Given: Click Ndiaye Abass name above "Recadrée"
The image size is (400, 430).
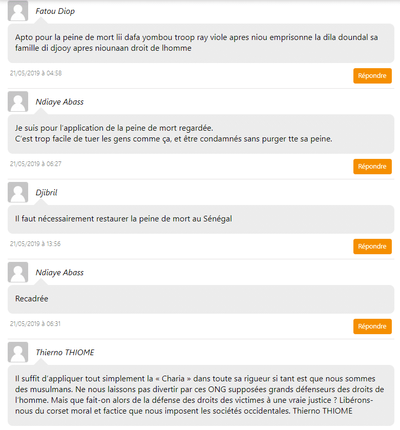Looking at the screenshot, I should point(59,273).
